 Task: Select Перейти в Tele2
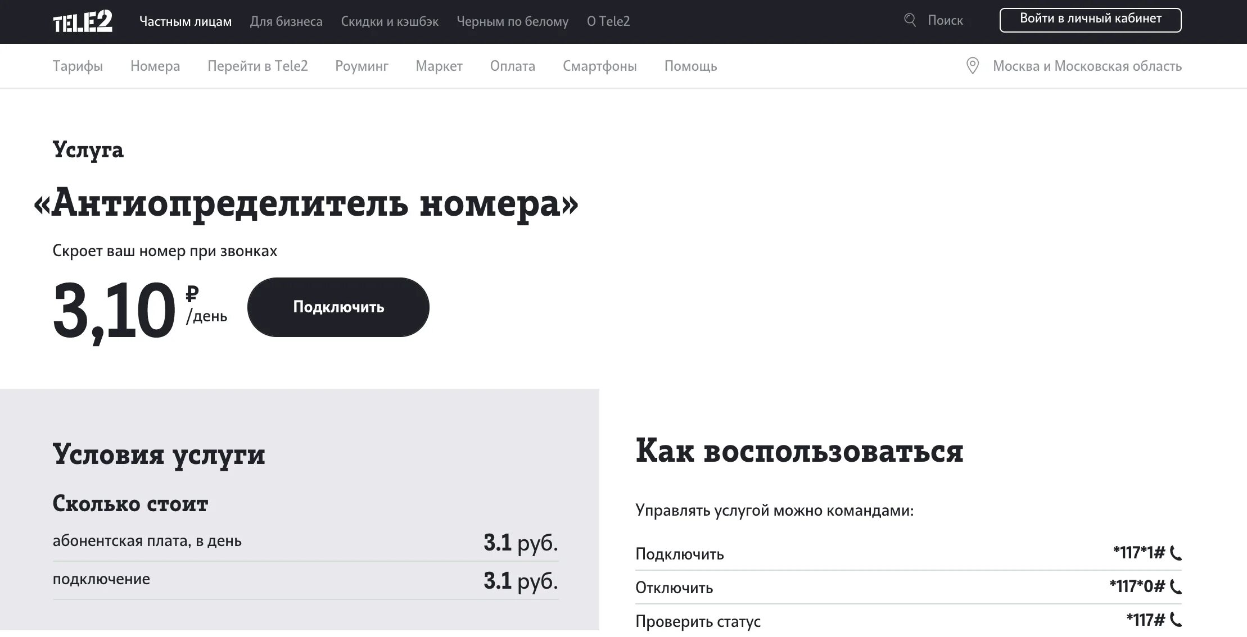click(x=257, y=66)
